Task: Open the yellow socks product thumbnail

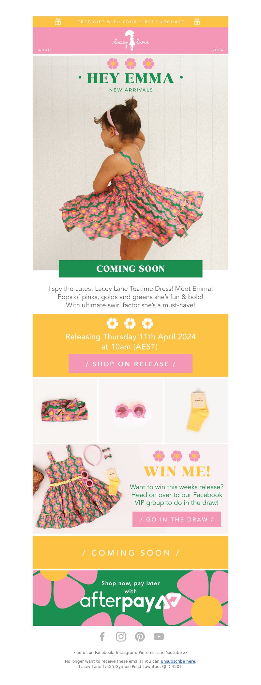Action: (196, 411)
